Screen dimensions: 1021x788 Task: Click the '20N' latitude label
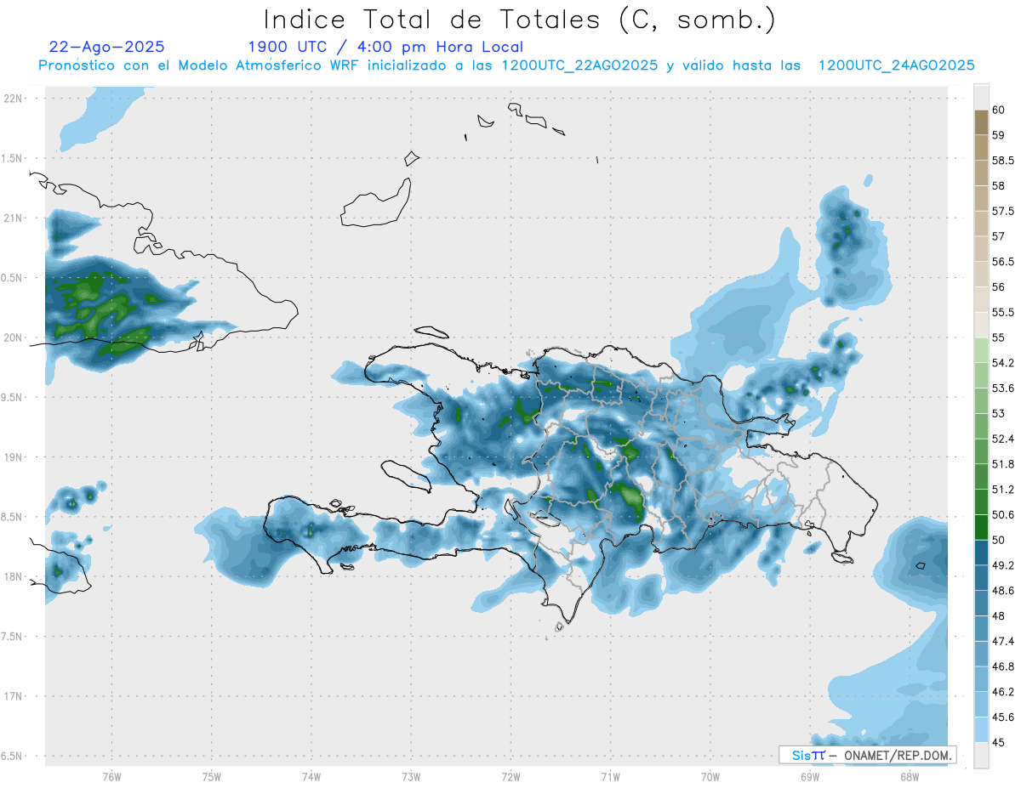tap(14, 337)
